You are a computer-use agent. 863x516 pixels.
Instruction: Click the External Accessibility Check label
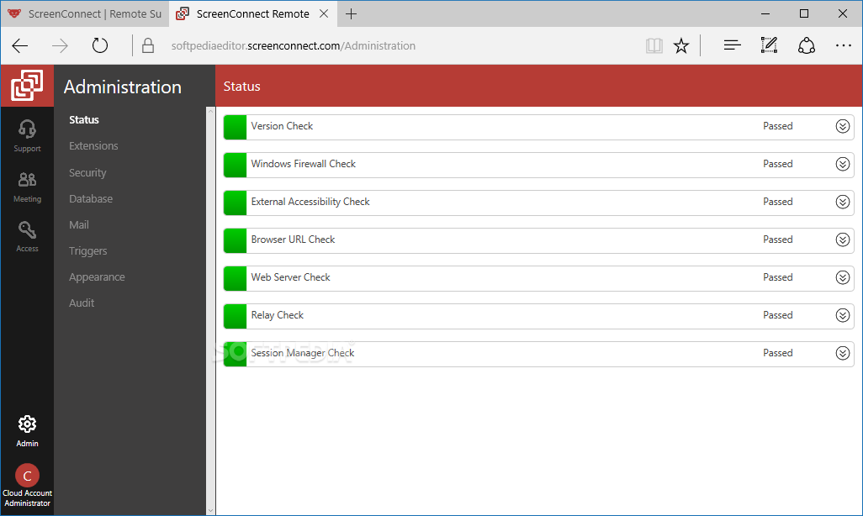310,202
